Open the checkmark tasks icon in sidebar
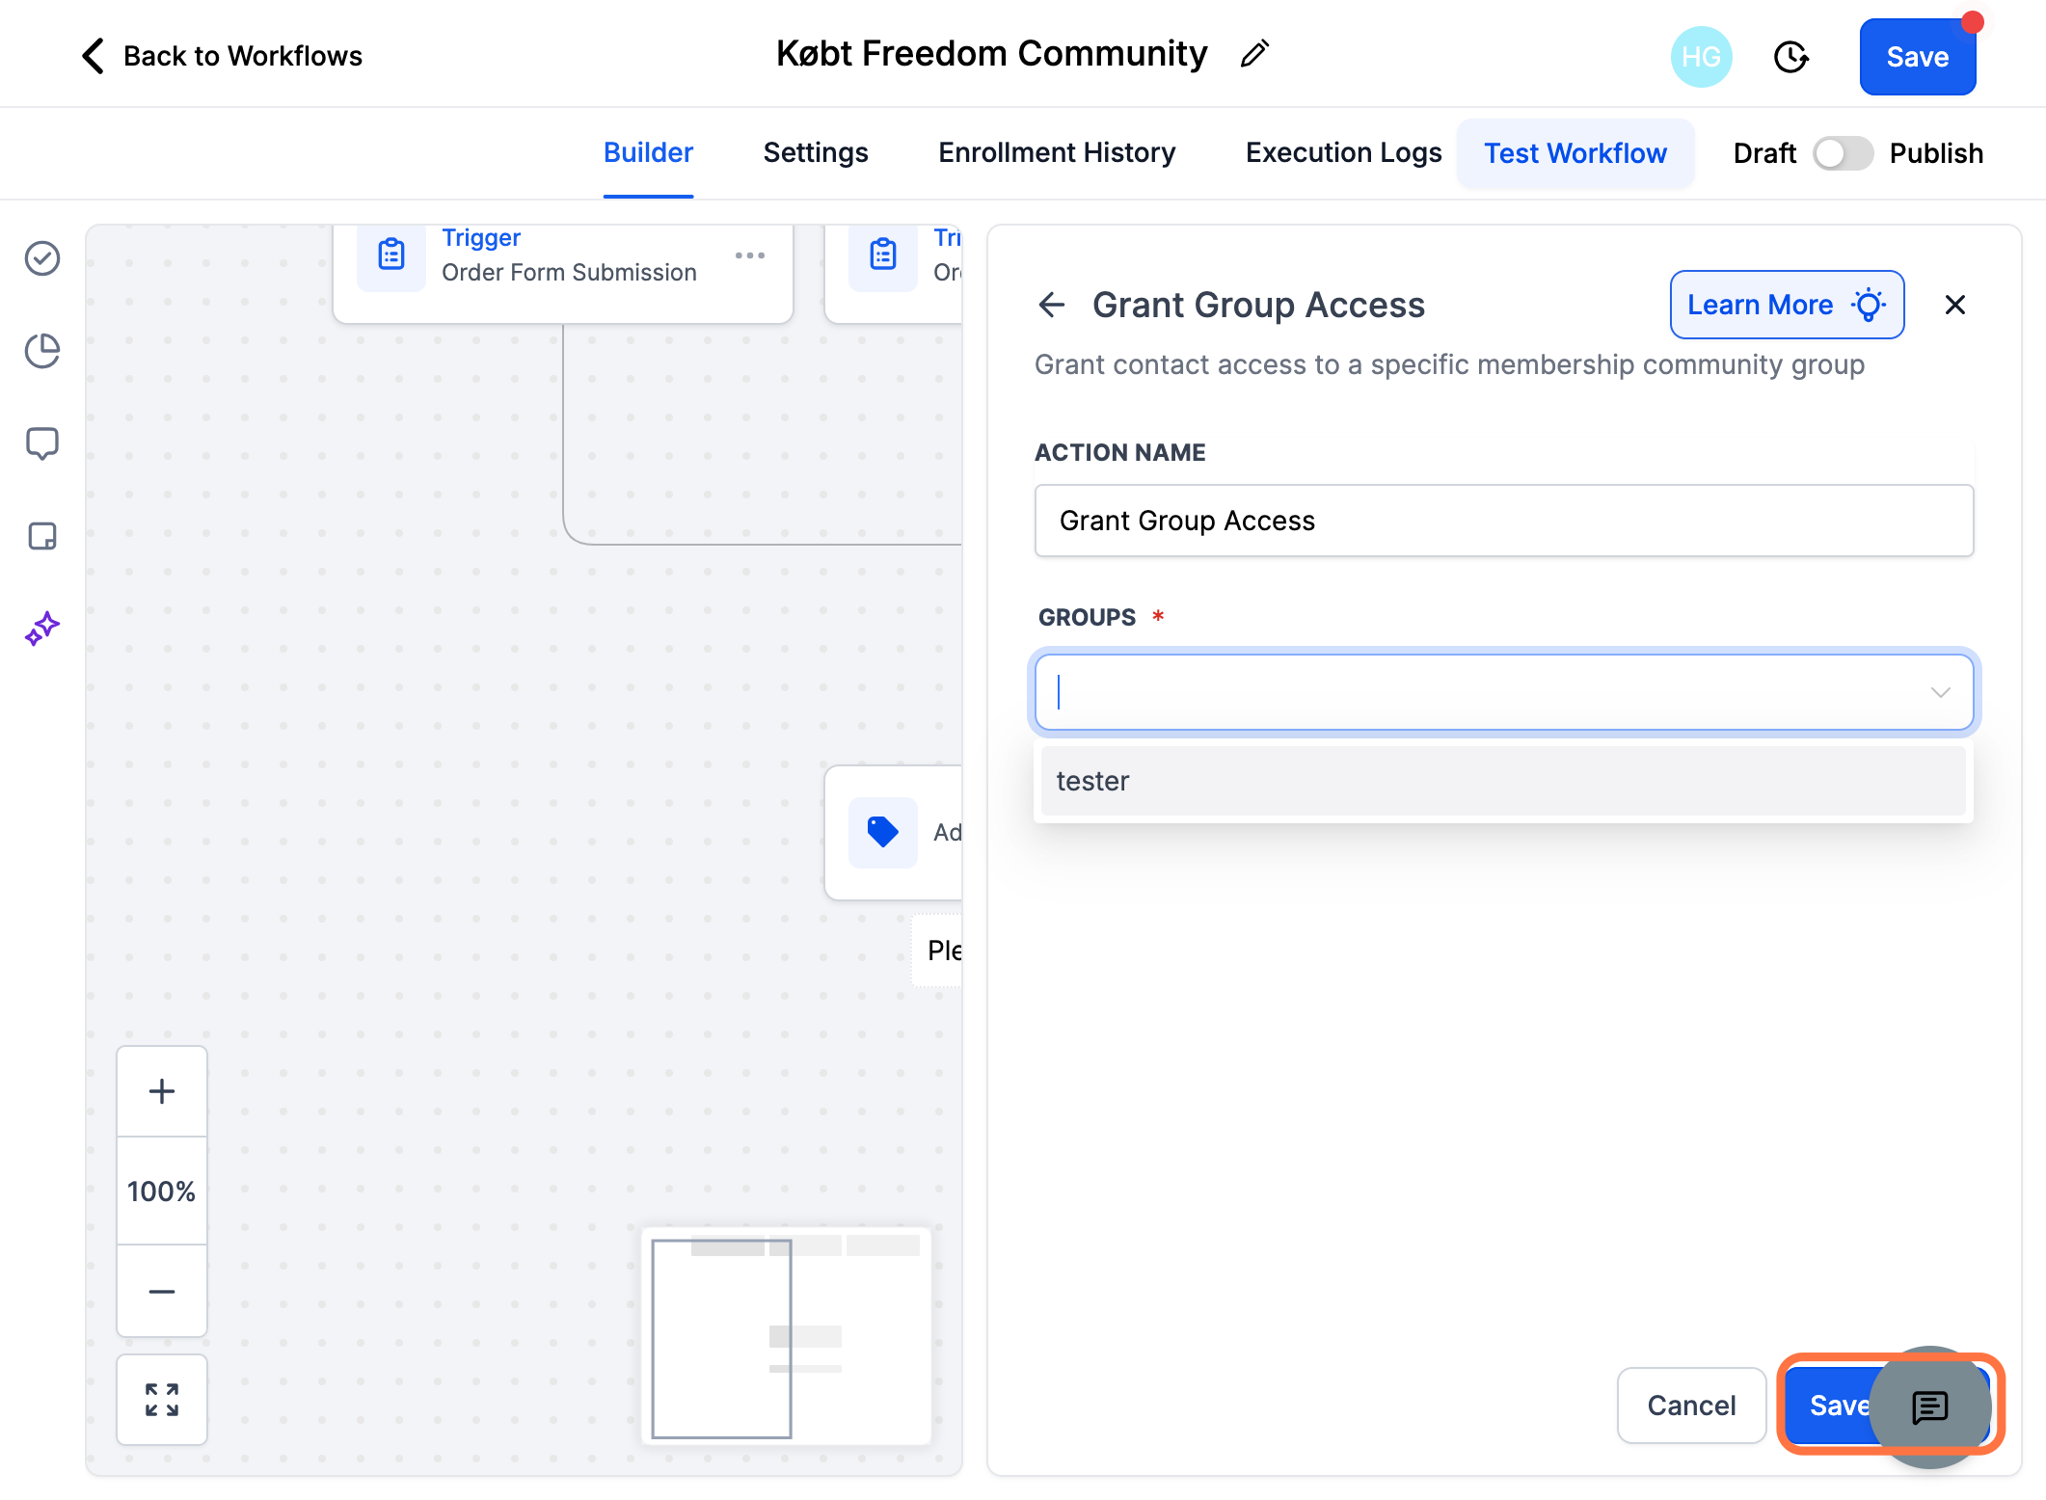 pos(42,258)
